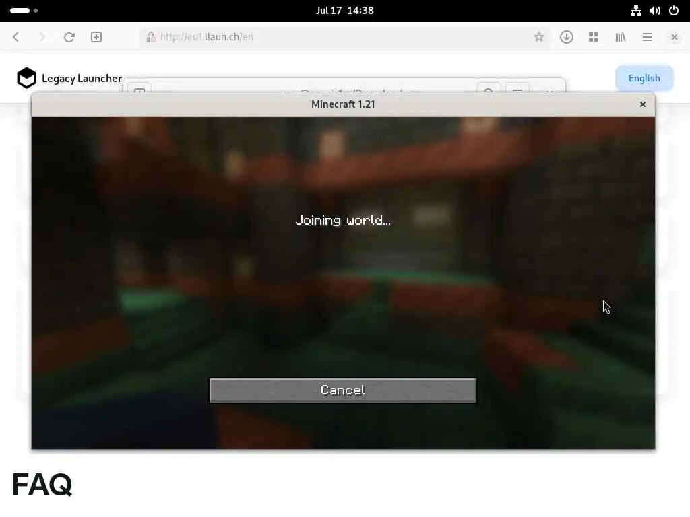Open the network status indicator

coord(636,11)
